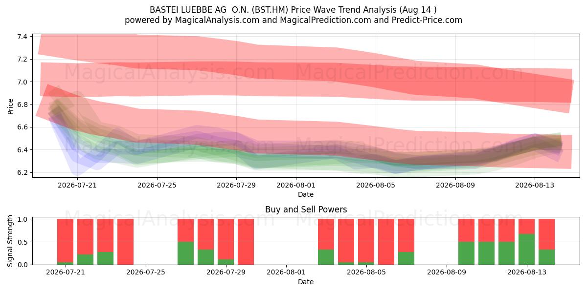This screenshot has height=293, width=587.
Task: Click the 6.2 tick on the Price axis
Action: tap(23, 173)
